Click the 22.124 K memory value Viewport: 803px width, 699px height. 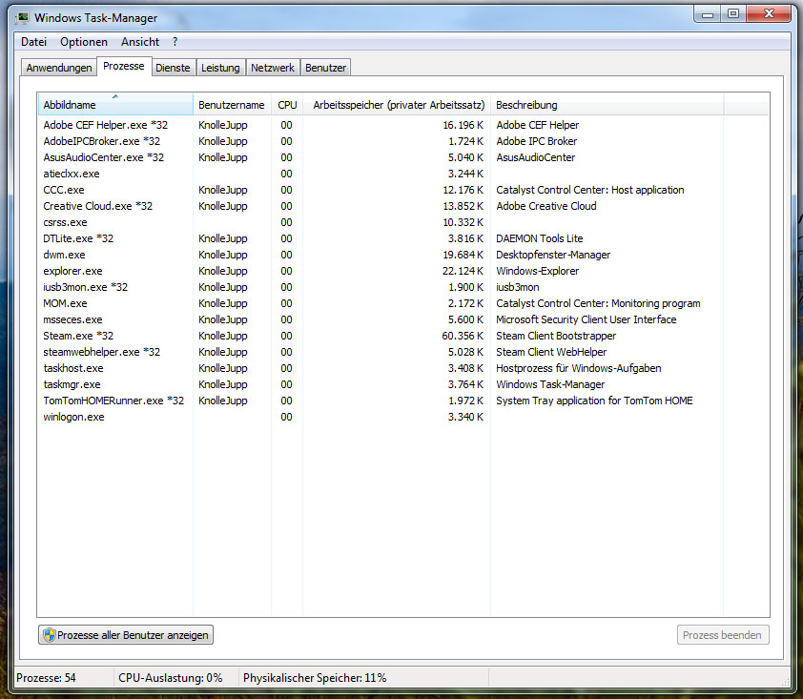coord(463,271)
